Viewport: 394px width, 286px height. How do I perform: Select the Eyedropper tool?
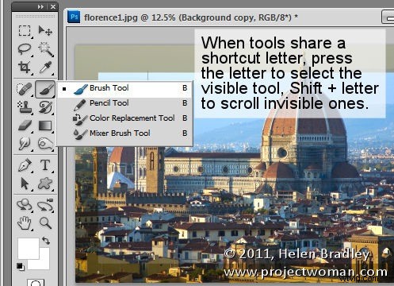[x=45, y=68]
